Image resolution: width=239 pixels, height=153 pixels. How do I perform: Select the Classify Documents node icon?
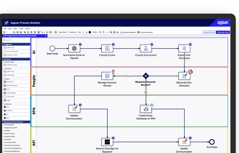146,48
